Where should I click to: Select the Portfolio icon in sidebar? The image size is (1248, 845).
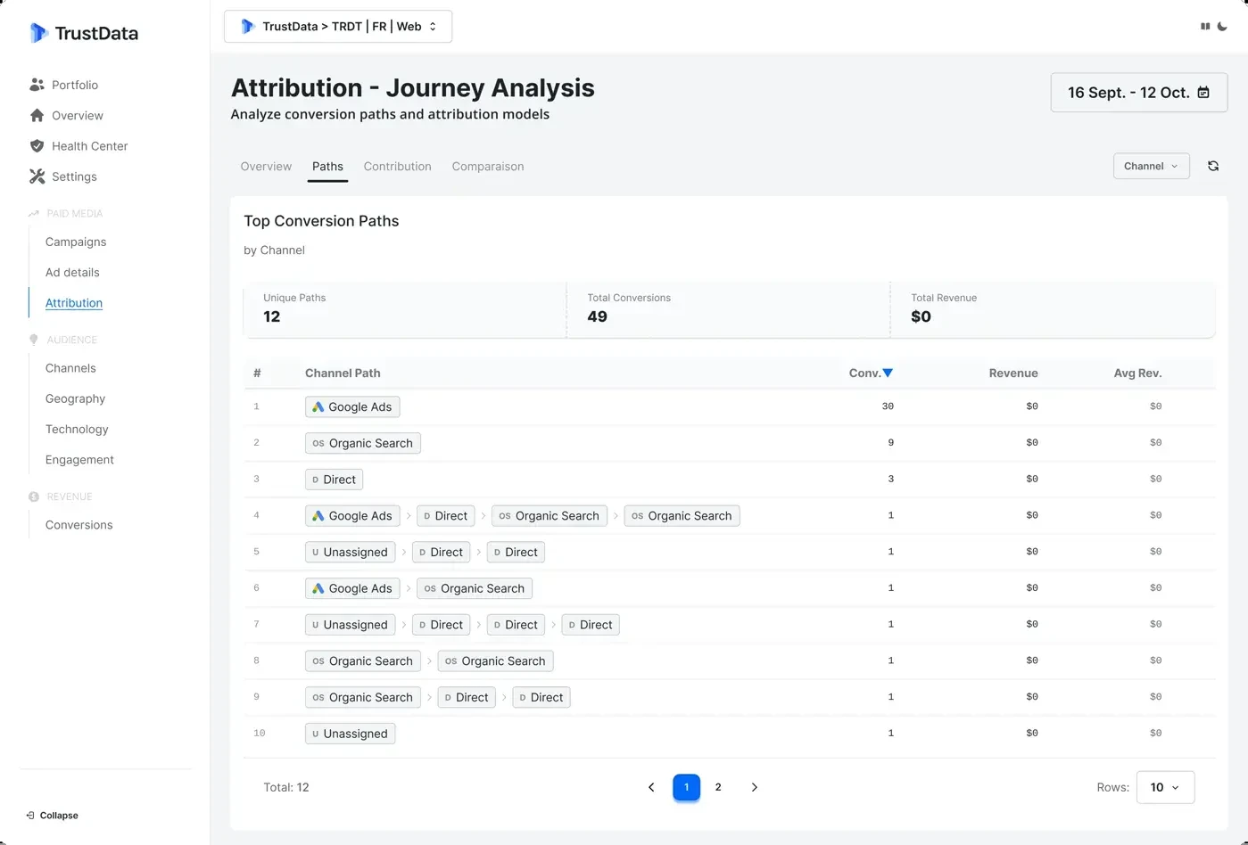(x=36, y=85)
